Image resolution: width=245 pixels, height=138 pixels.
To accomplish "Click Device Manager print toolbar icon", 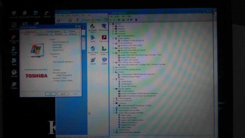I will click(123, 20).
